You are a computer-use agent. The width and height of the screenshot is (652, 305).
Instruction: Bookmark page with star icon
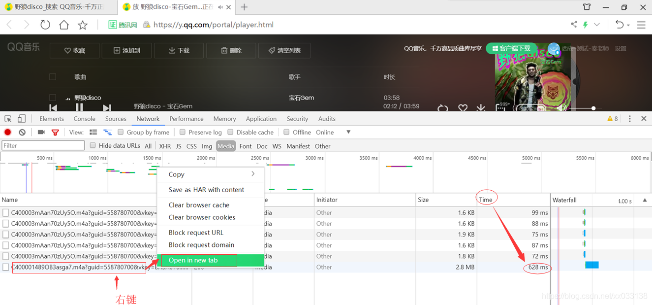tap(83, 25)
